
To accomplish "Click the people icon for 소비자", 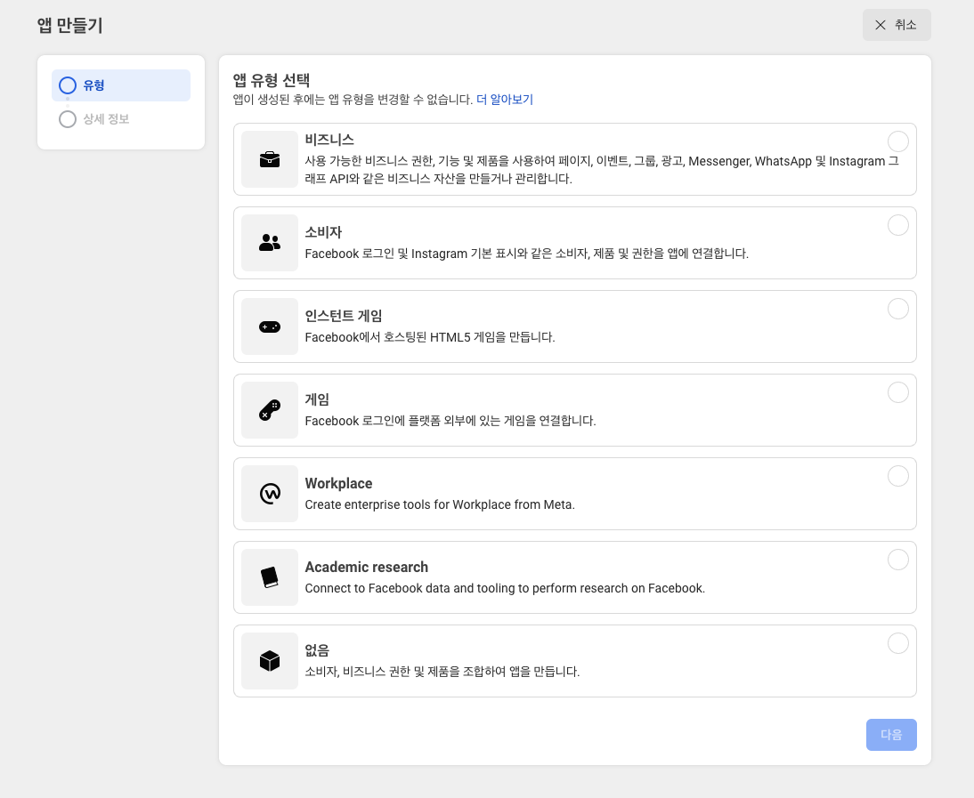I will pos(270,243).
